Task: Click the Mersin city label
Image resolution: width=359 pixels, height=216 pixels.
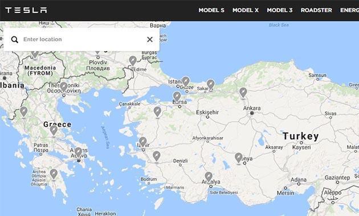Action: 285,193
